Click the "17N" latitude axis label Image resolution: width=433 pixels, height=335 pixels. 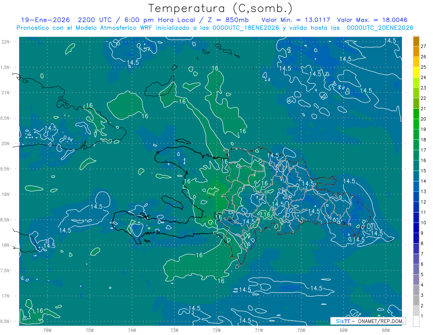(x=6, y=296)
